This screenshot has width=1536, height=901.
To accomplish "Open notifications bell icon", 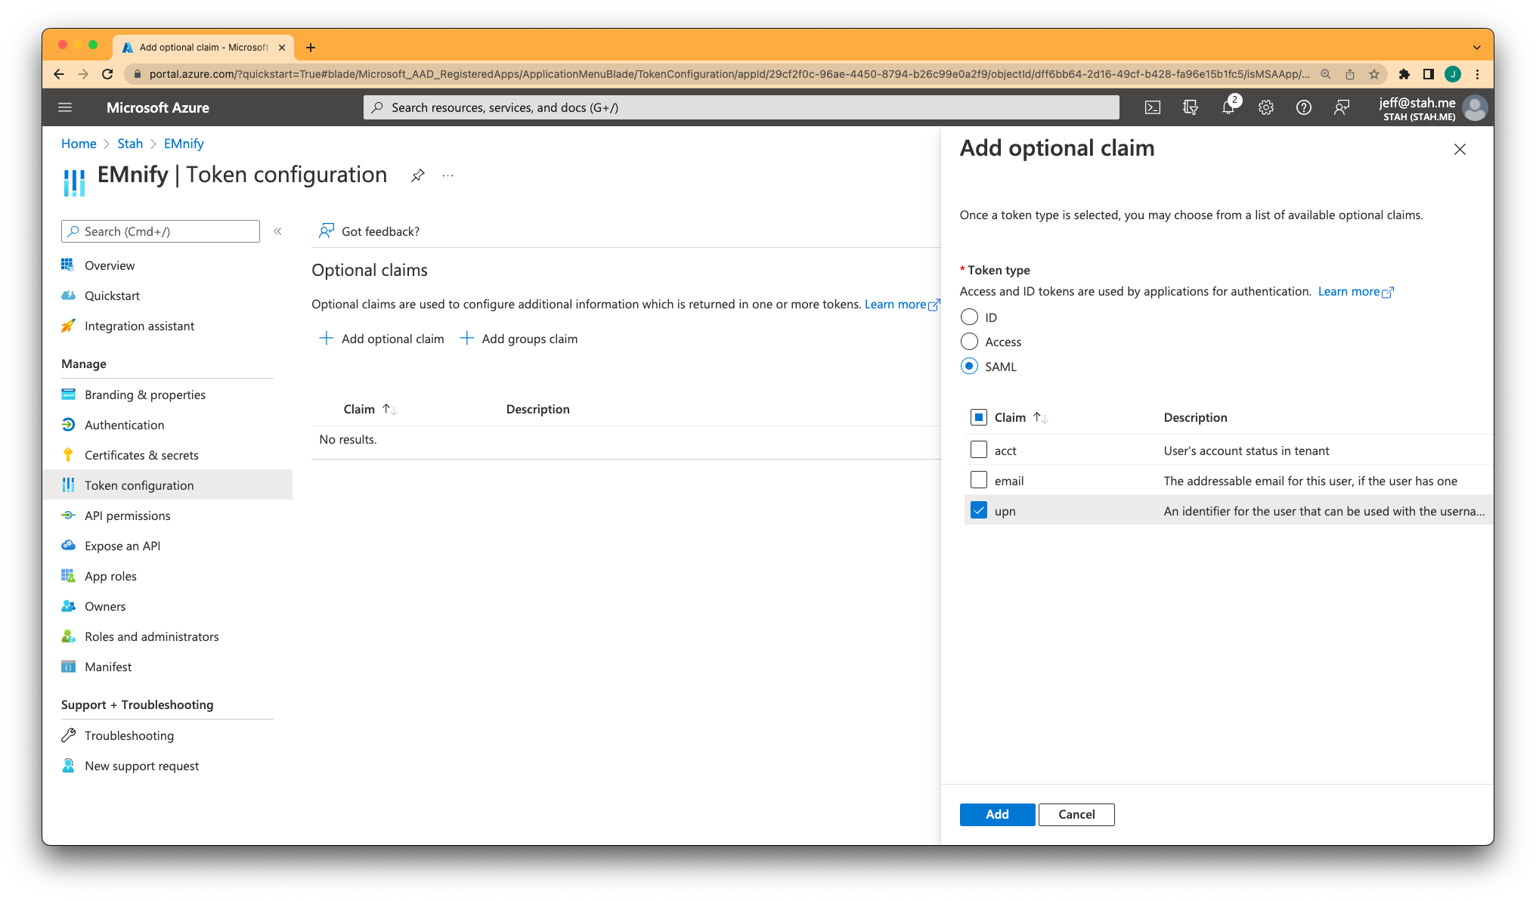I will coord(1228,107).
